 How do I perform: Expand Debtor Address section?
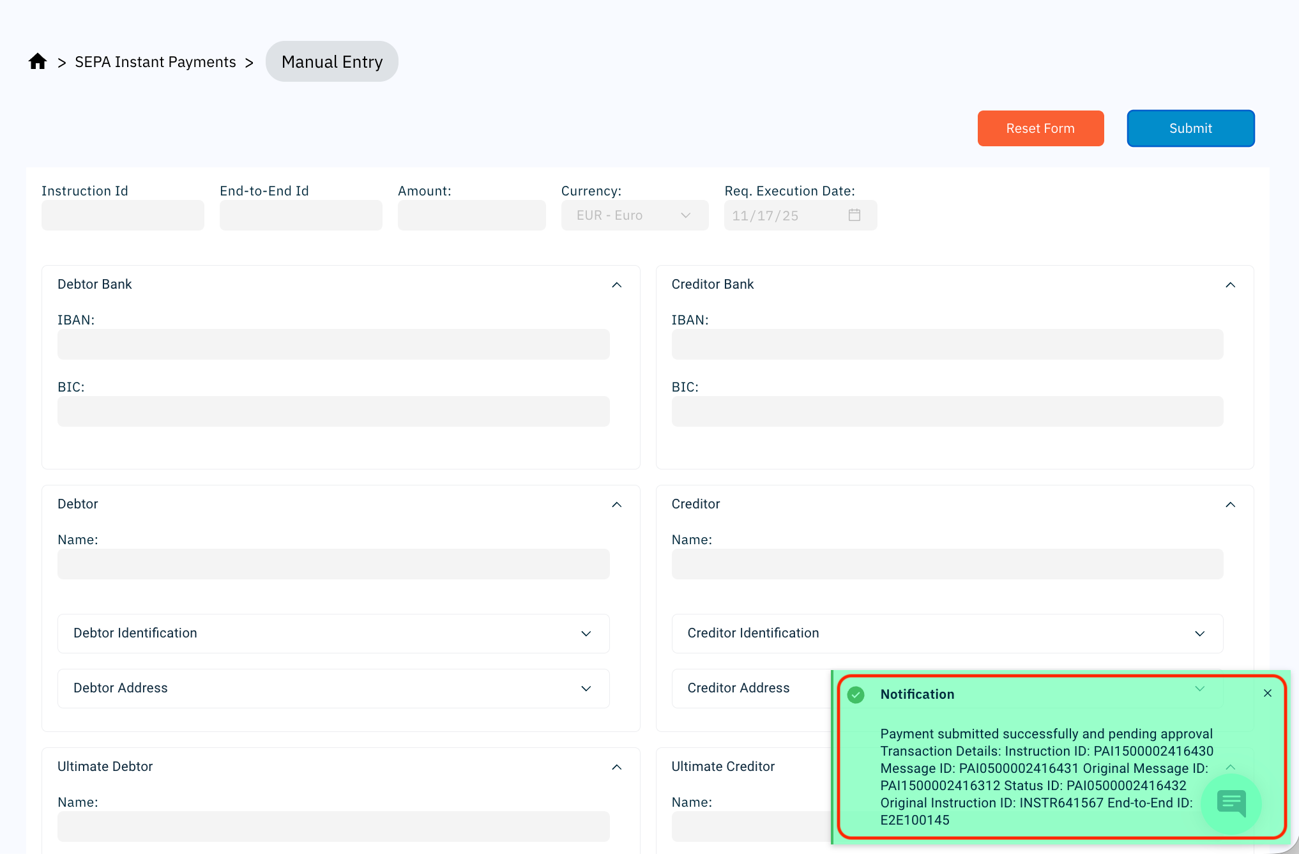[x=586, y=689]
